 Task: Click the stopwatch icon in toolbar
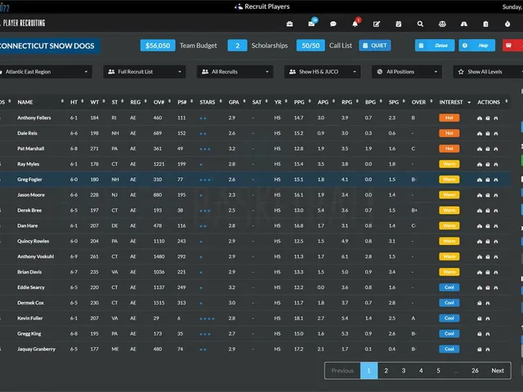tap(507, 24)
